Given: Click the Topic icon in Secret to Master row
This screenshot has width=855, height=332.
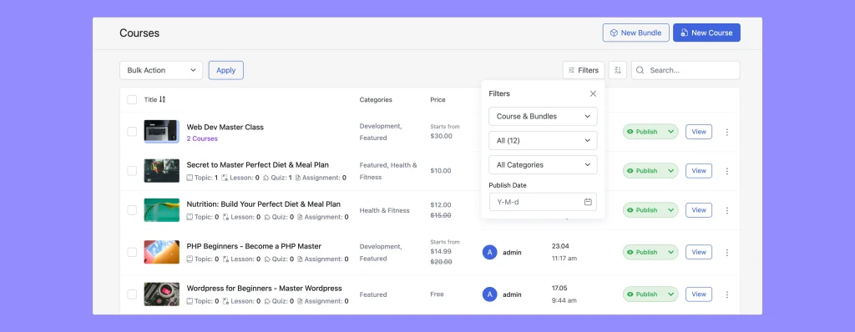Looking at the screenshot, I should point(190,178).
